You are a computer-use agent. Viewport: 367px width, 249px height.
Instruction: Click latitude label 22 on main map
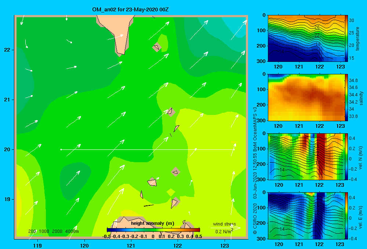[7, 50]
